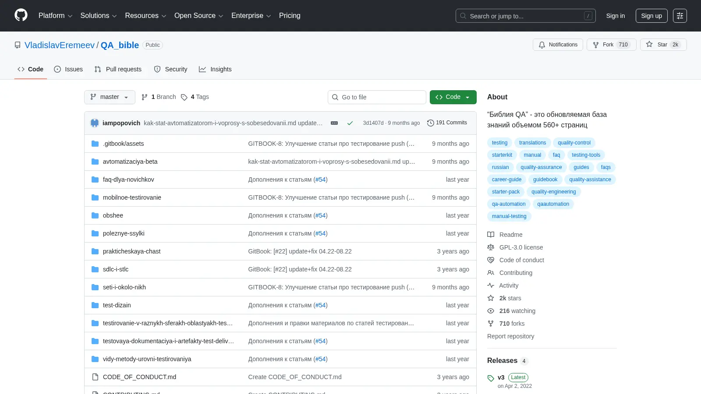Viewport: 701px width, 394px height.
Task: Open the mobilnoe-testirovanie folder
Action: pos(132,197)
